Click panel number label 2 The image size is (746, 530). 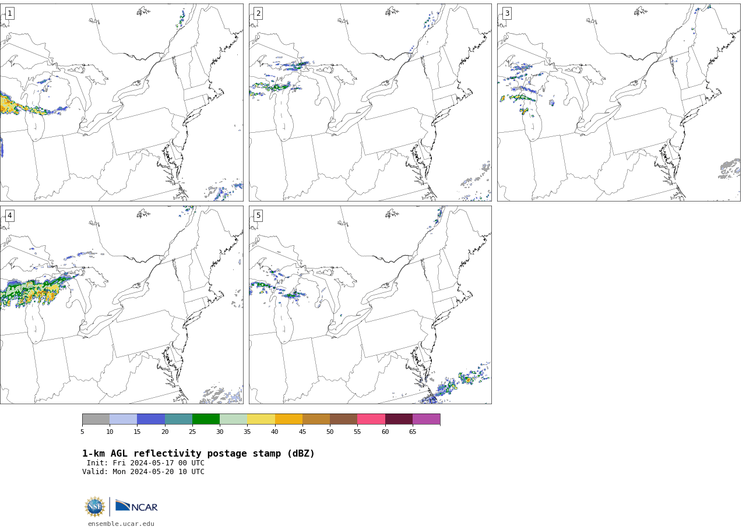click(258, 13)
